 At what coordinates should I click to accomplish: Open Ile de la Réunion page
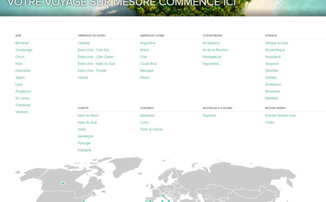(215, 50)
